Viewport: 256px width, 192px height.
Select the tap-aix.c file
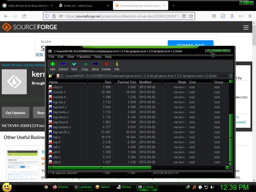click(x=138, y=102)
